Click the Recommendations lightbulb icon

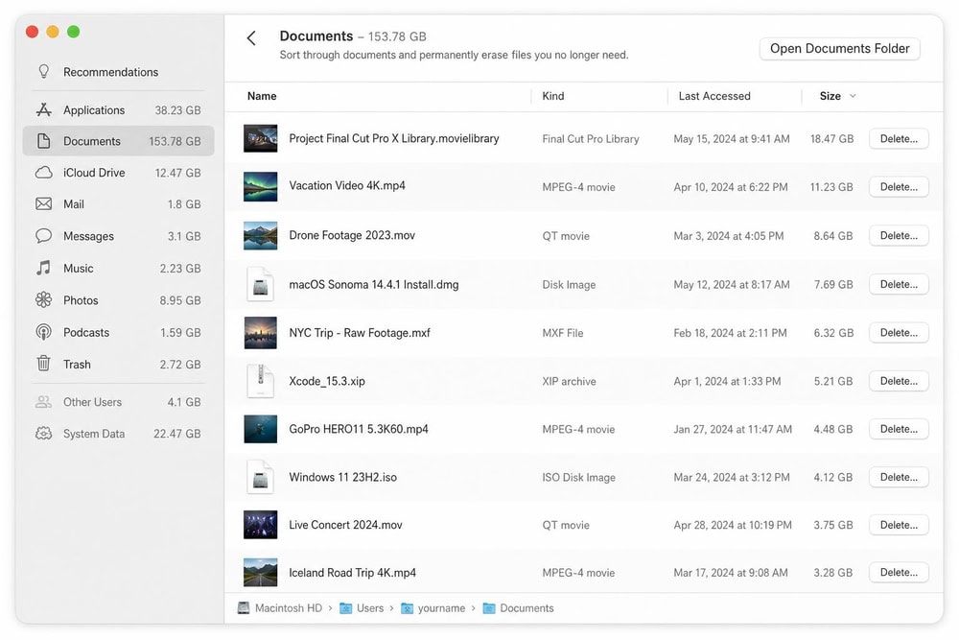[x=43, y=72]
